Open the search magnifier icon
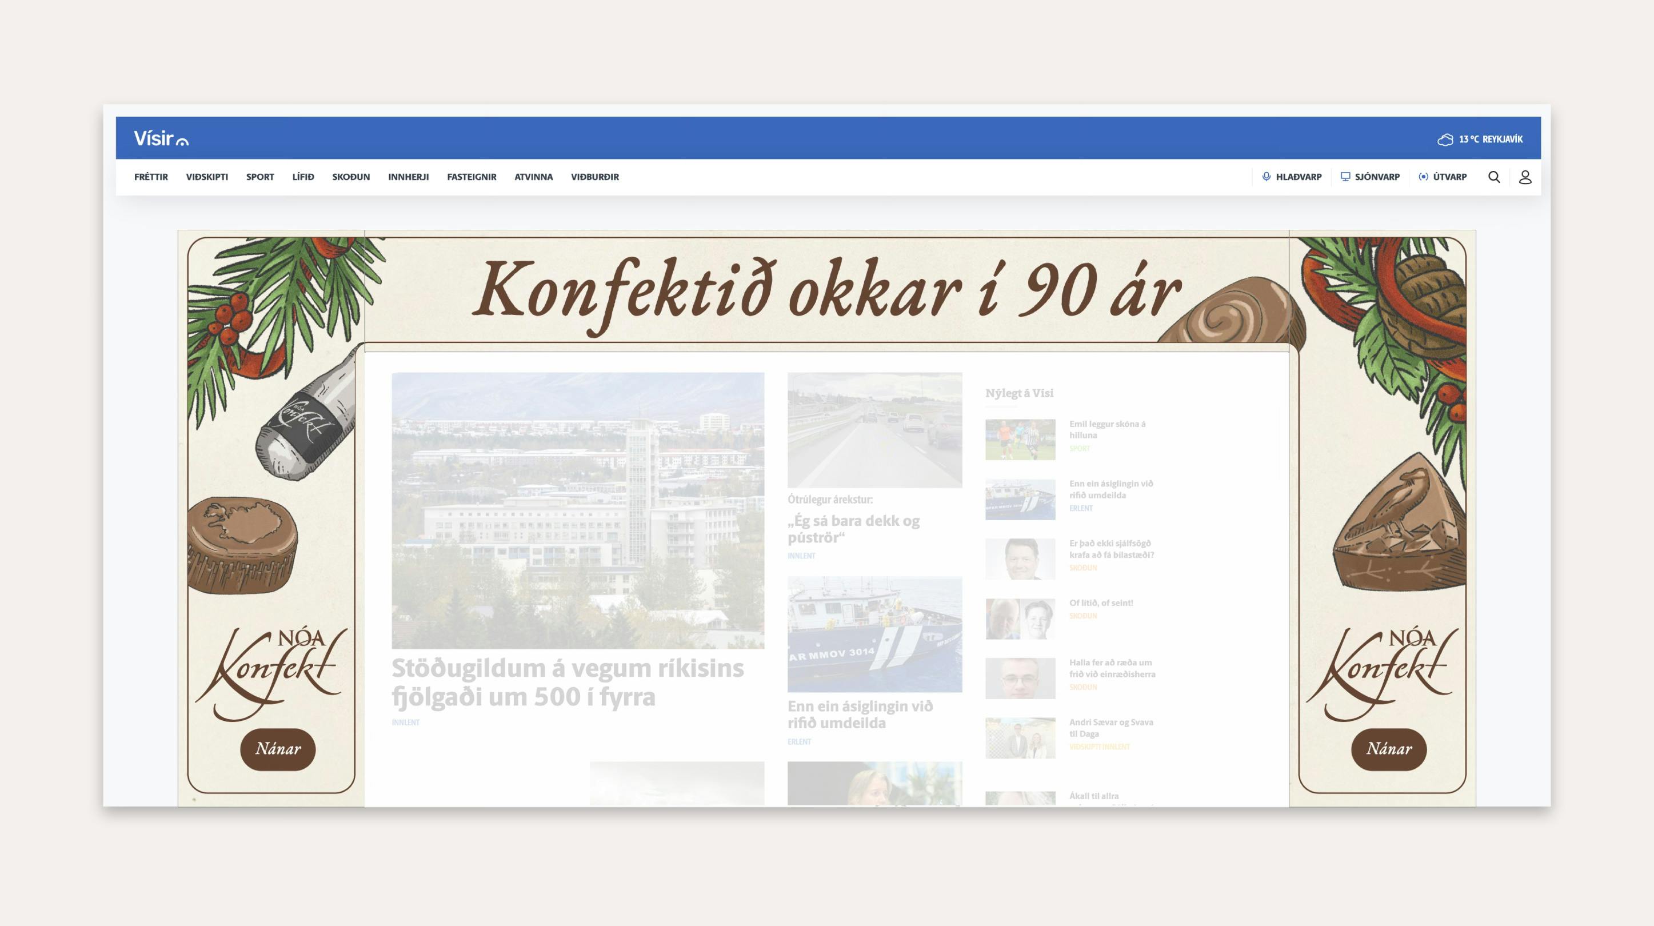This screenshot has height=926, width=1654. [x=1493, y=177]
